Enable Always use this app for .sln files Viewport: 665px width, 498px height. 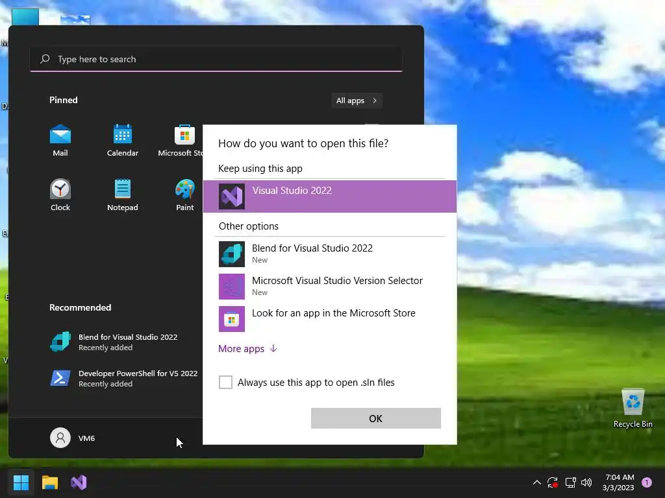pyautogui.click(x=225, y=382)
